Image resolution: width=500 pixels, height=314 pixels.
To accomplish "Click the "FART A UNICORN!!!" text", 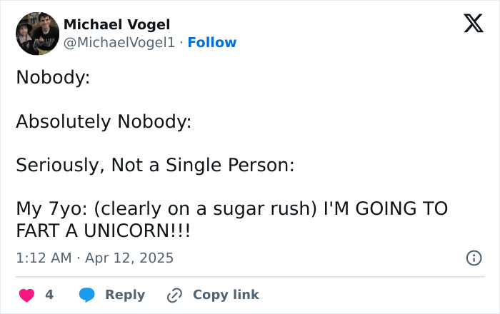I will click(x=105, y=232).
